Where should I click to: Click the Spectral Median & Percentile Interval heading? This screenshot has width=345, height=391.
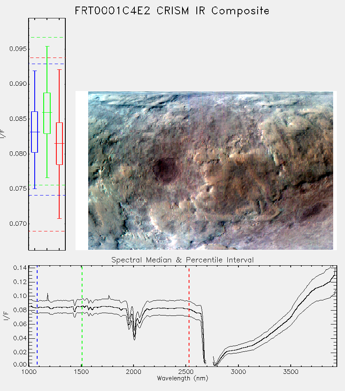click(x=183, y=260)
